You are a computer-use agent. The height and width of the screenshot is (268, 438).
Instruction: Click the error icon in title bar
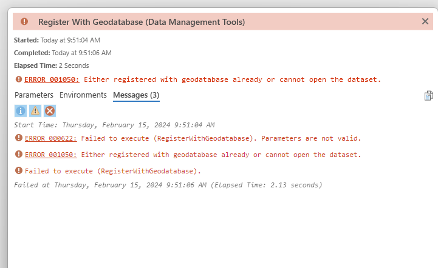24,21
